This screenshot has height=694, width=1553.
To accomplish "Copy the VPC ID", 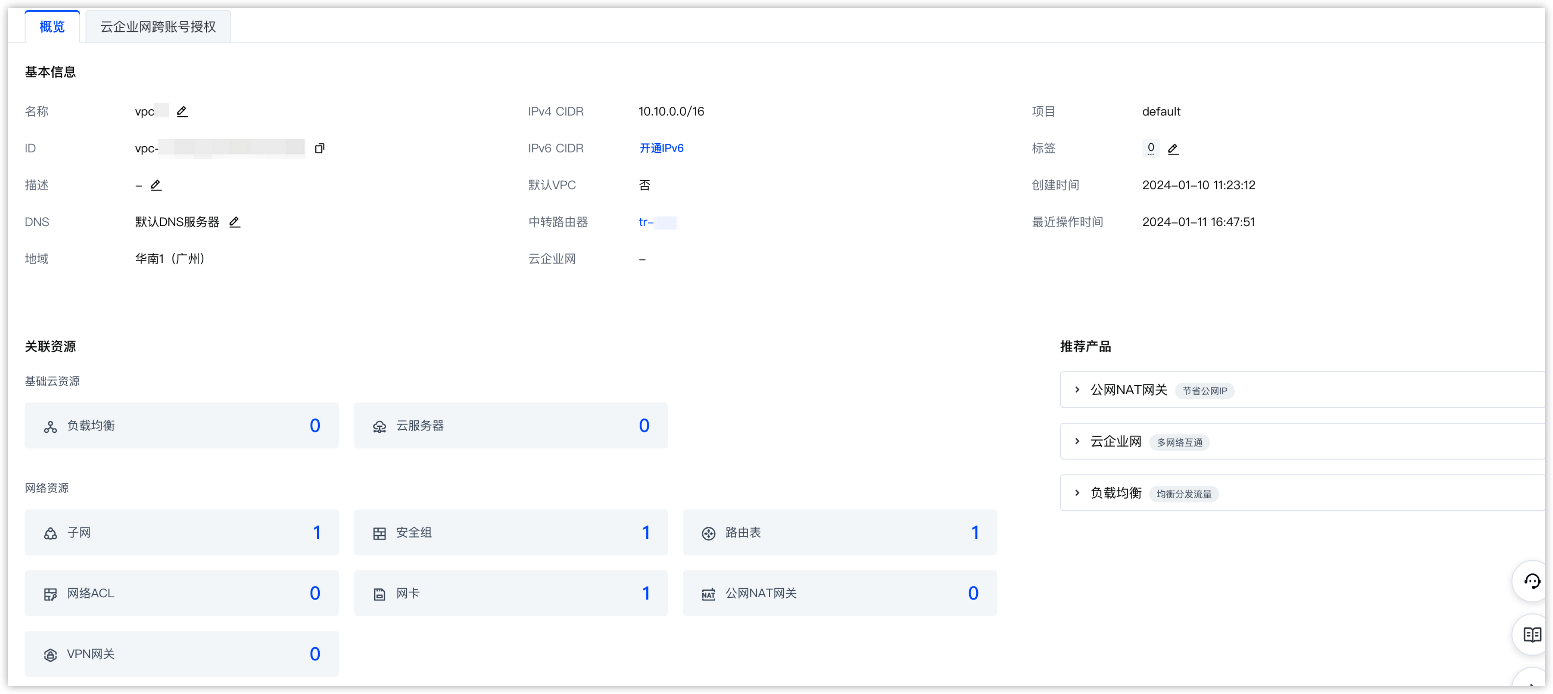I will (x=320, y=148).
